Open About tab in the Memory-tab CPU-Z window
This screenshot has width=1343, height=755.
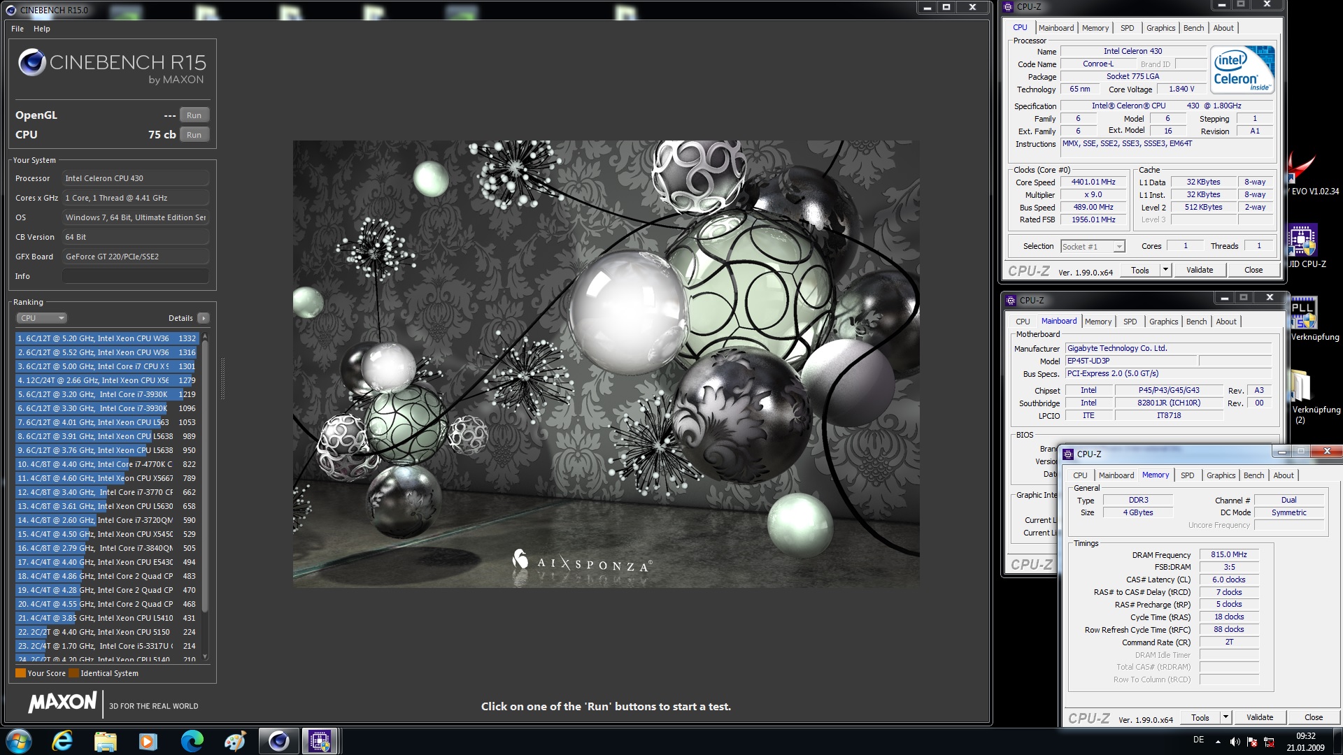coord(1284,475)
